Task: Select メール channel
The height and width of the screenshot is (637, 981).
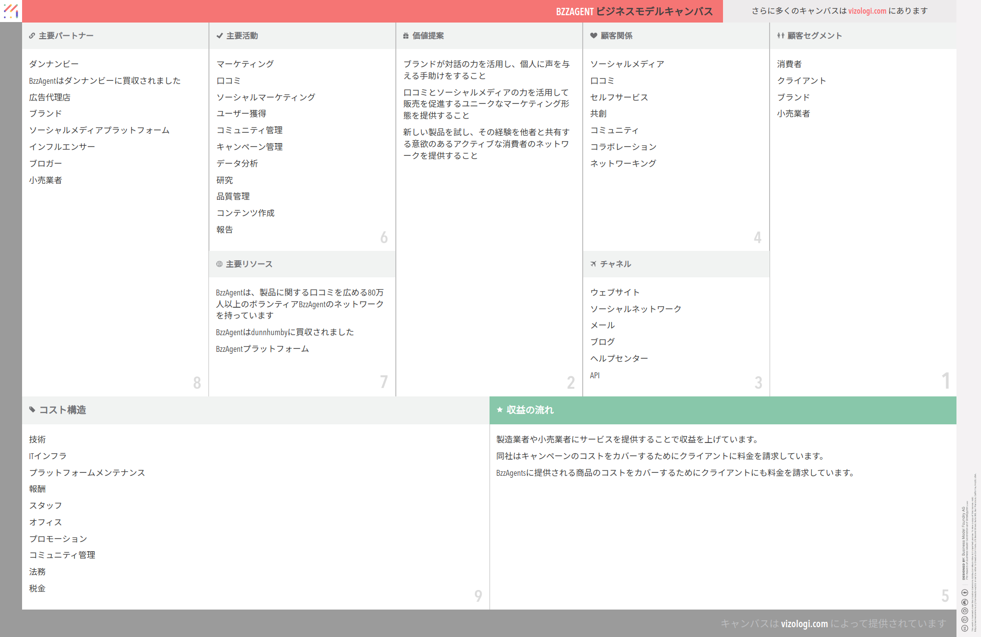Action: (602, 325)
